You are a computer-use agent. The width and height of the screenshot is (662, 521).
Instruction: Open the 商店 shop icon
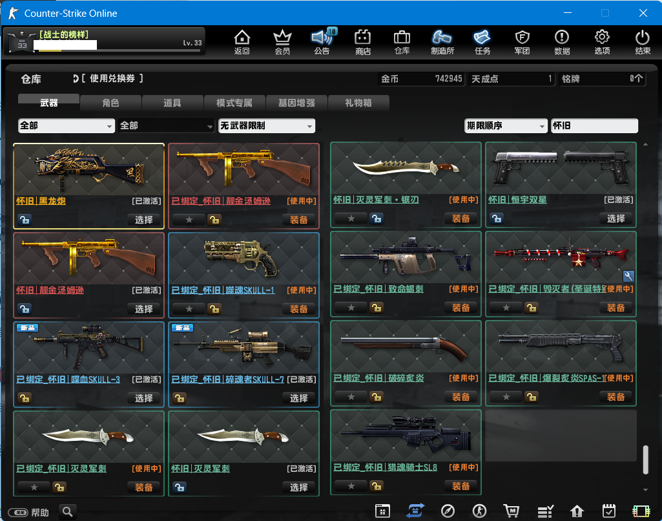coord(363,42)
